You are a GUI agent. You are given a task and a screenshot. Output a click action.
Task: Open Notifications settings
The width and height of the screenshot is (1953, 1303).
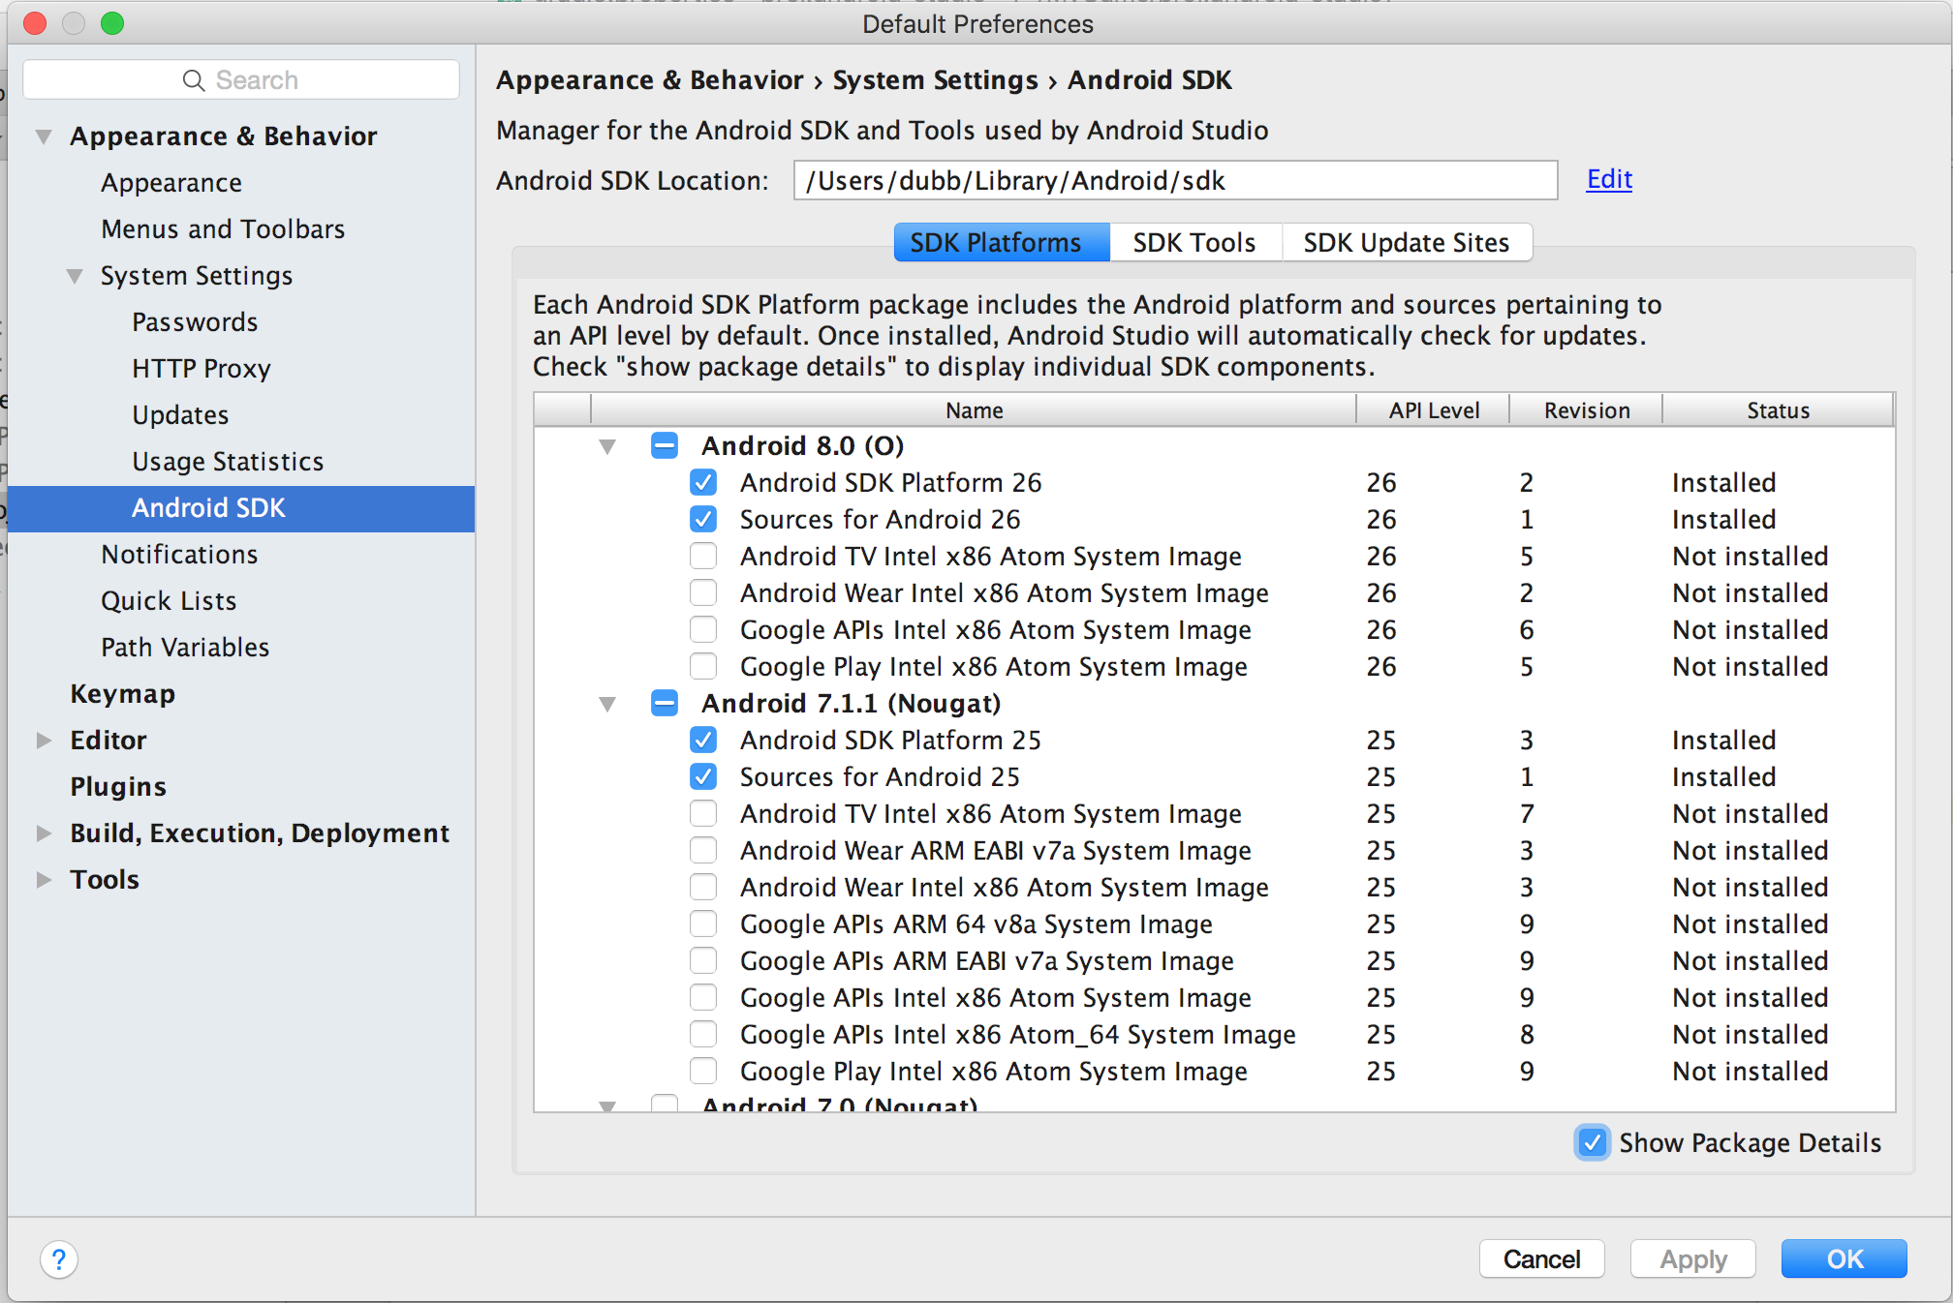pos(179,555)
